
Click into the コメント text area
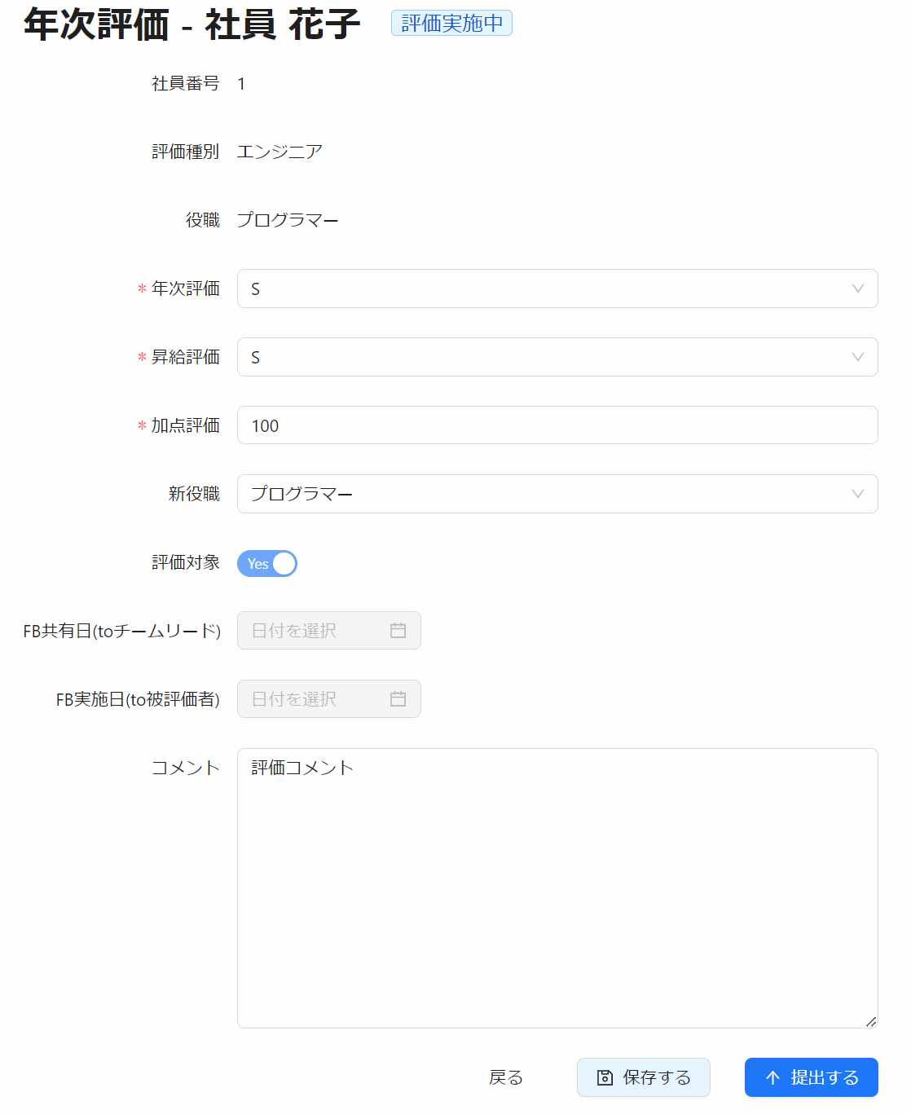click(557, 888)
